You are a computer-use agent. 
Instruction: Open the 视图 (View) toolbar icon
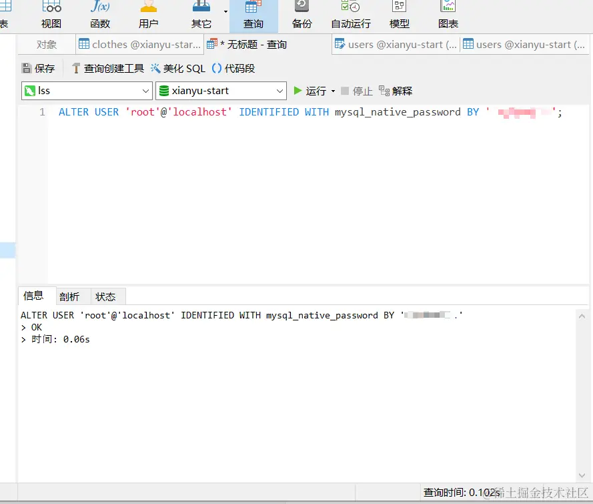pos(51,15)
